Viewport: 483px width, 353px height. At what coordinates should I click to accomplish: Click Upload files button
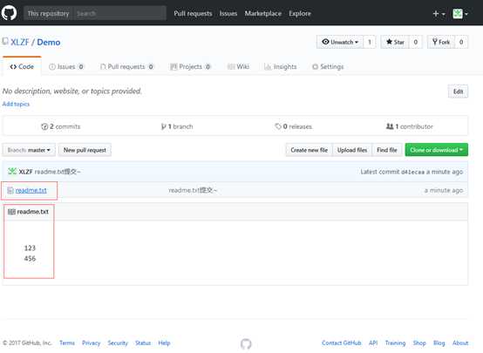(352, 150)
